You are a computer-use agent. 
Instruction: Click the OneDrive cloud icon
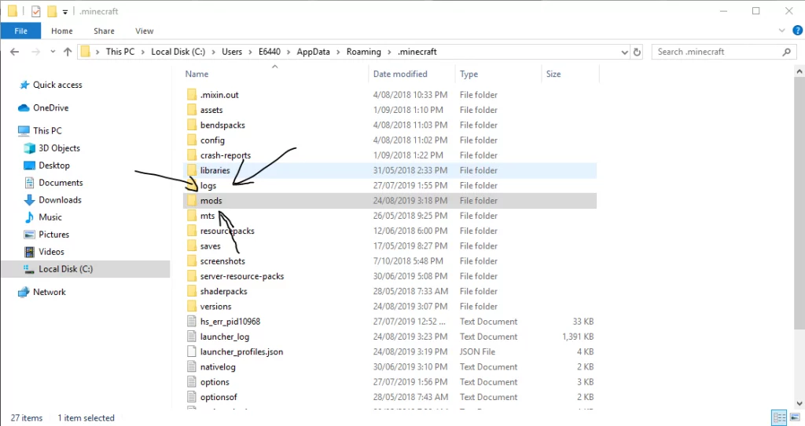click(x=24, y=107)
